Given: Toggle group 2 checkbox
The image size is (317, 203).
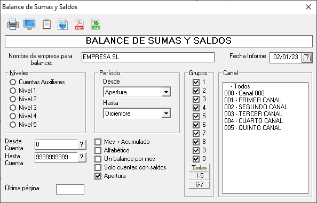Looking at the screenshot, I should (196, 91).
